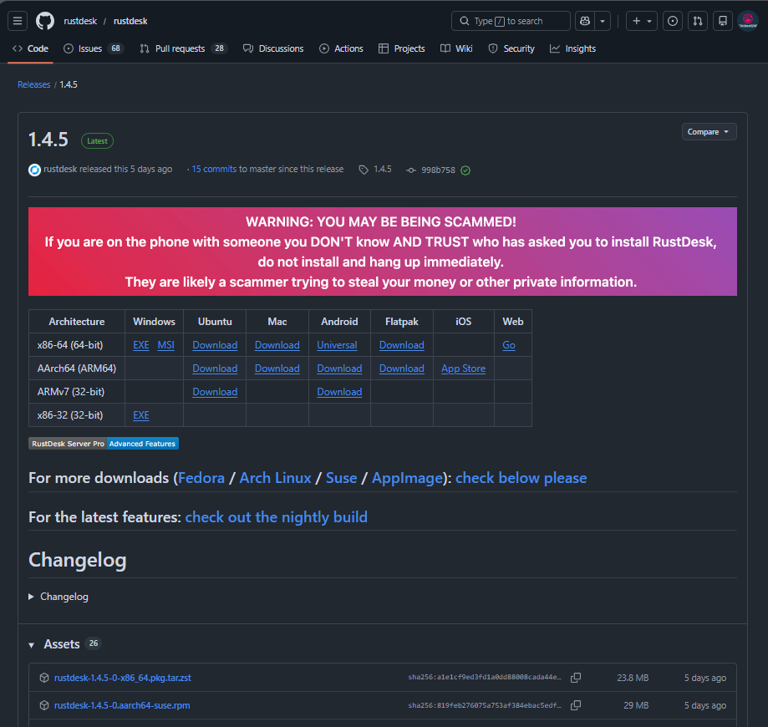The height and width of the screenshot is (727, 768).
Task: Open the Suse downloads link
Action: (342, 478)
